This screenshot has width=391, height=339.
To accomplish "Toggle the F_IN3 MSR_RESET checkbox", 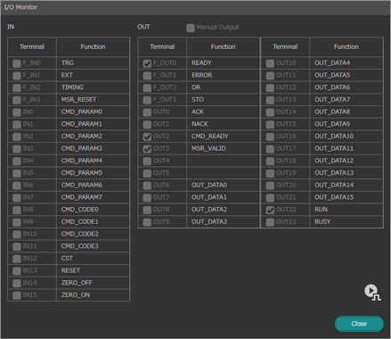I will click(x=17, y=100).
